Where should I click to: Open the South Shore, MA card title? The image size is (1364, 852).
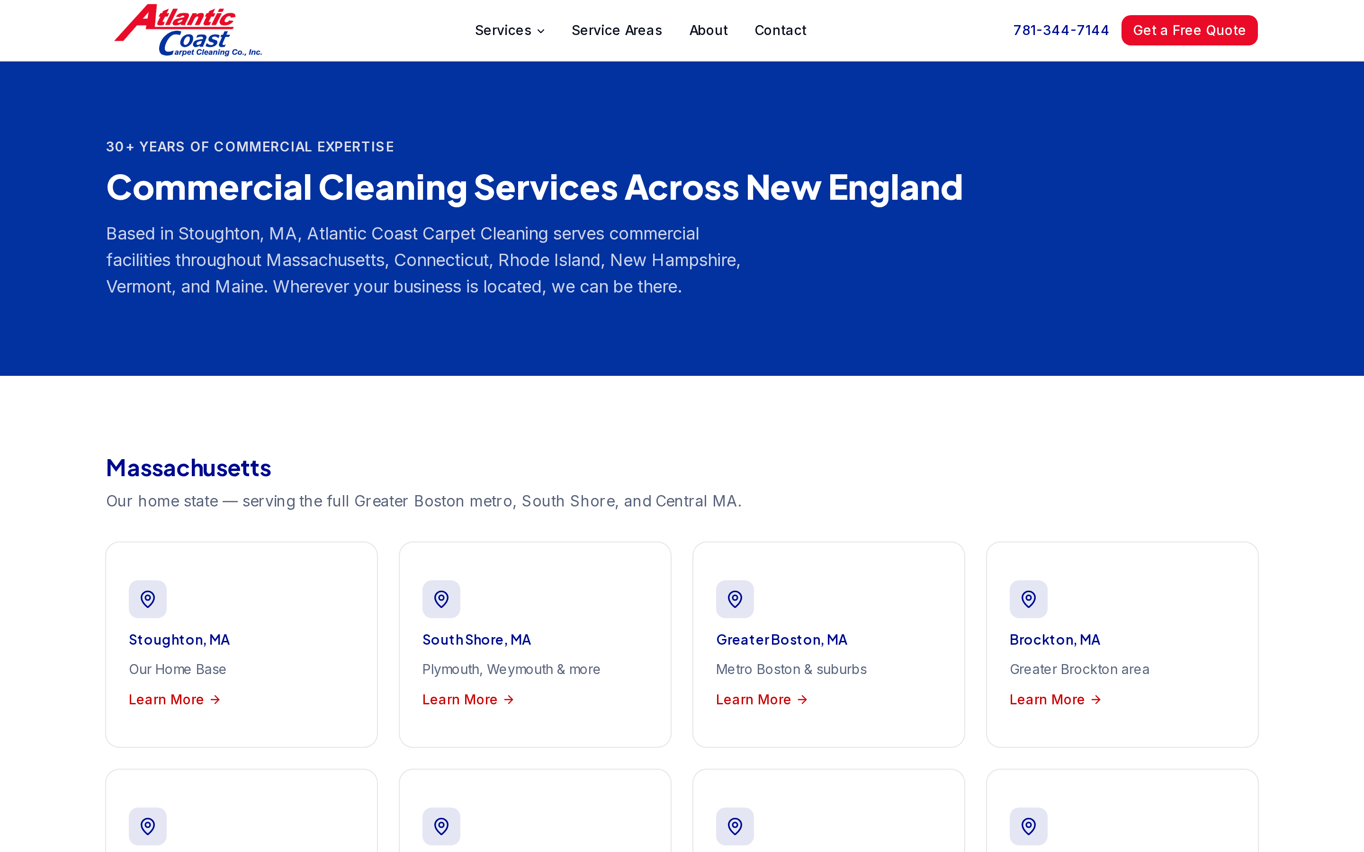pyautogui.click(x=477, y=639)
